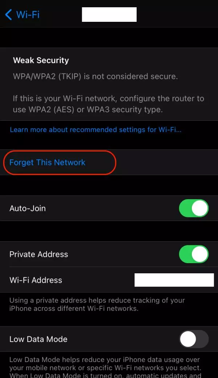Select the Weak Security heading
Image resolution: width=218 pixels, height=378 pixels.
(41, 60)
